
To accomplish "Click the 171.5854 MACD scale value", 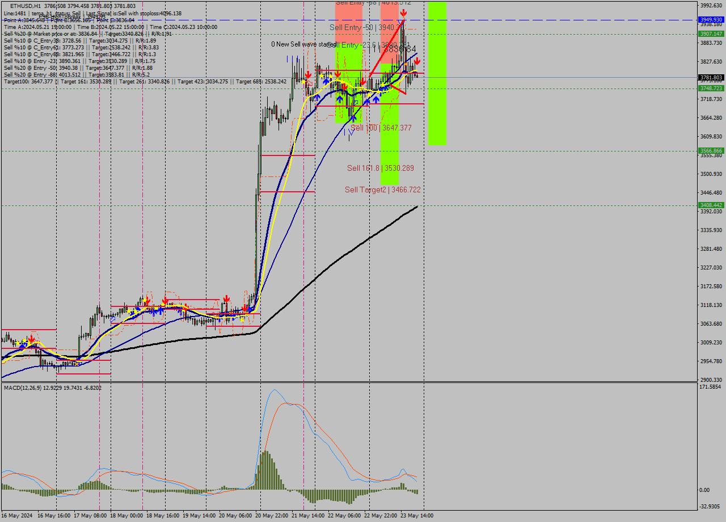I will coord(711,387).
